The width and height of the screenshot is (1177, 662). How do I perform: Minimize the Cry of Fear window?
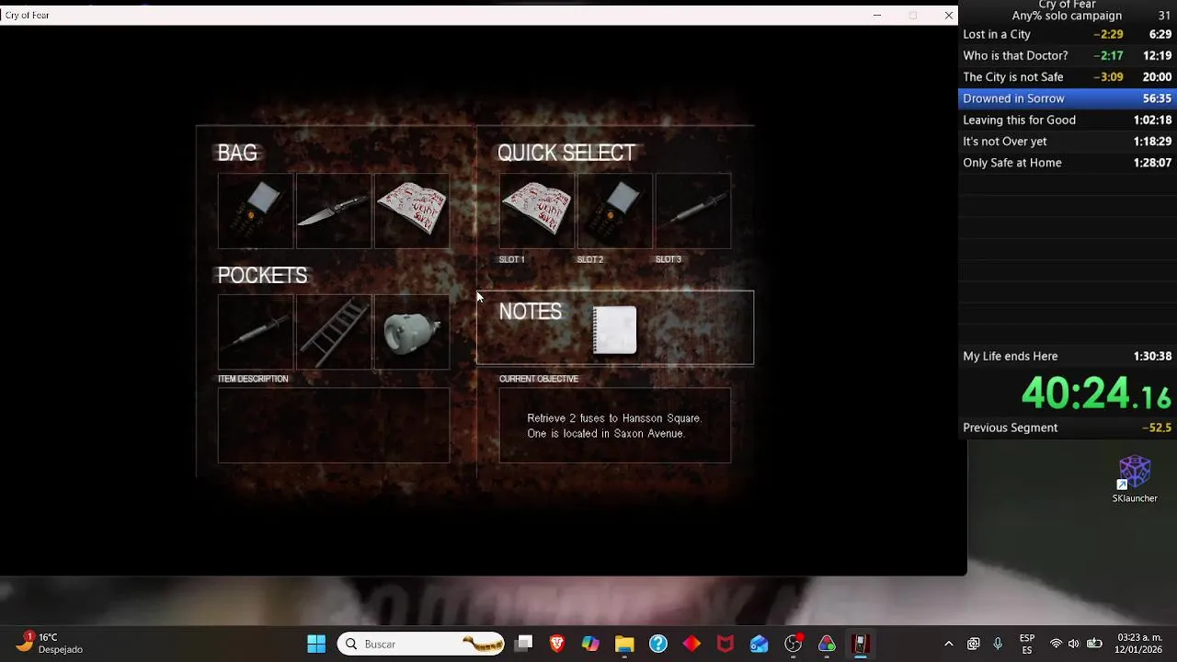[x=877, y=15]
